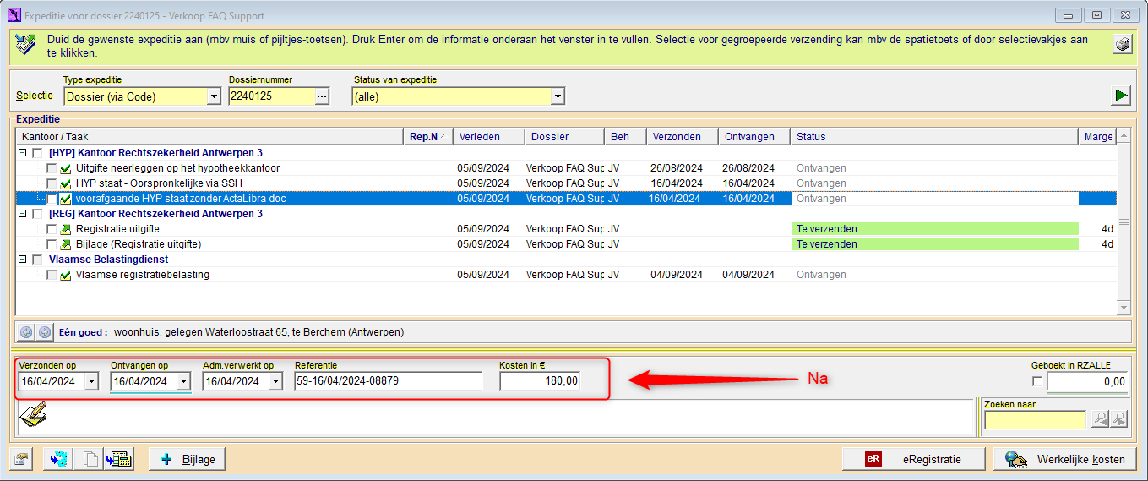
Task: Click the Bijlage button
Action: [x=187, y=459]
